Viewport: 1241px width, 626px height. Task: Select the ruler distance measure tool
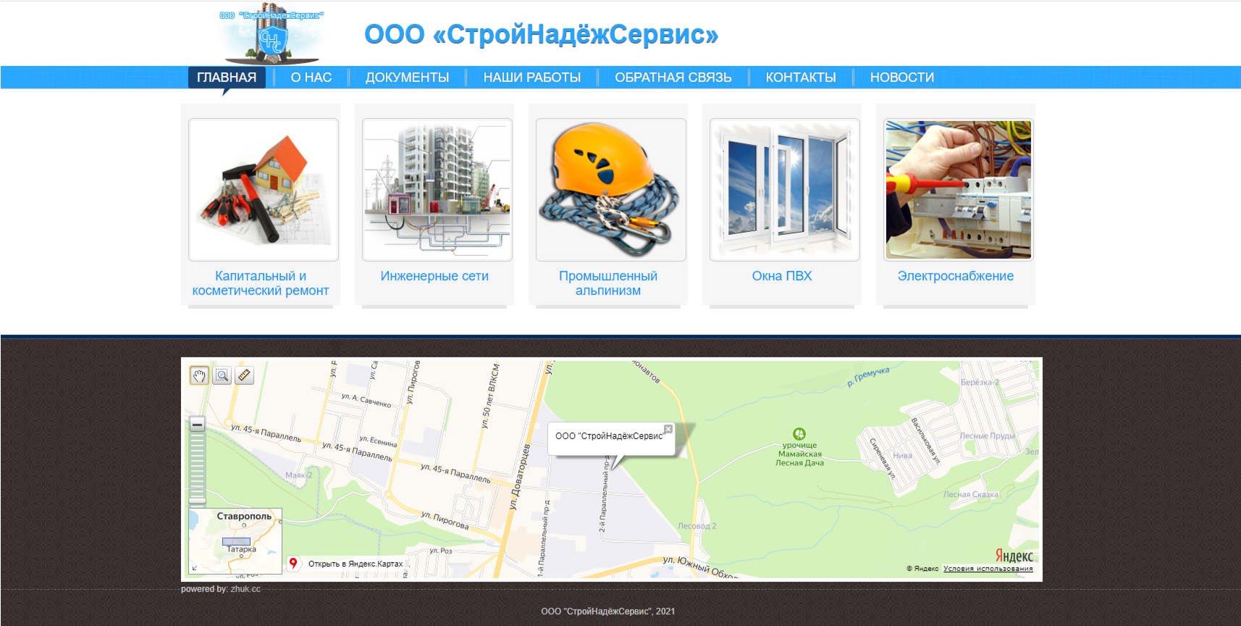[x=245, y=375]
